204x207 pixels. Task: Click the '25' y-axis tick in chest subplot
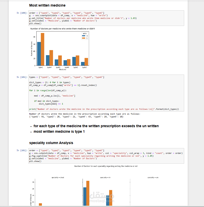pyautogui.click(x=33, y=189)
